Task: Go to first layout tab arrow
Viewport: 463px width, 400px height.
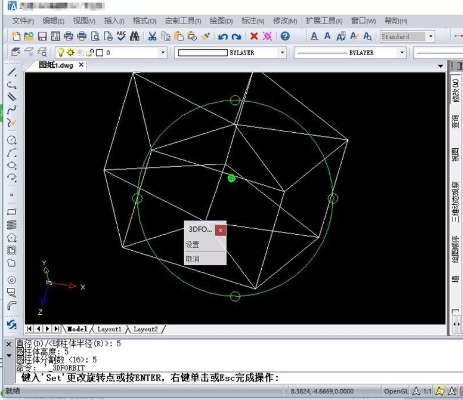Action: pyautogui.click(x=29, y=329)
